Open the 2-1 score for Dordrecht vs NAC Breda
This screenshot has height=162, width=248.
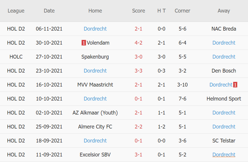tap(139, 29)
